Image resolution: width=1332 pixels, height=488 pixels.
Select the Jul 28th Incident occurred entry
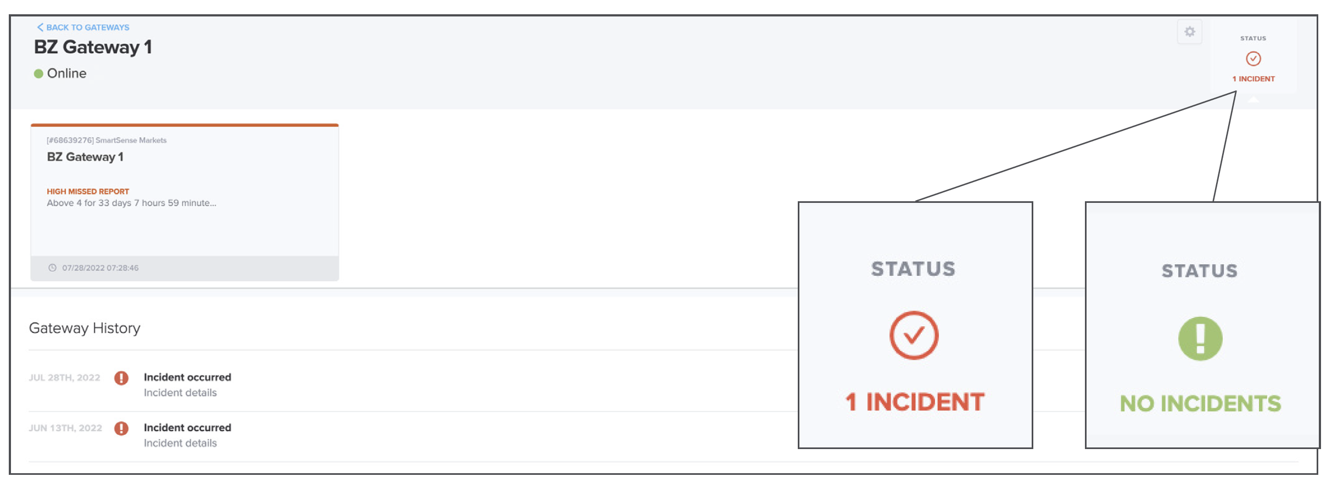pos(187,377)
